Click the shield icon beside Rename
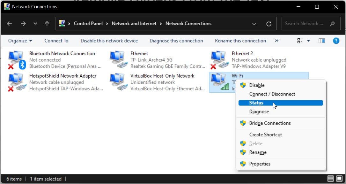The width and height of the screenshot is (346, 184). [x=243, y=152]
